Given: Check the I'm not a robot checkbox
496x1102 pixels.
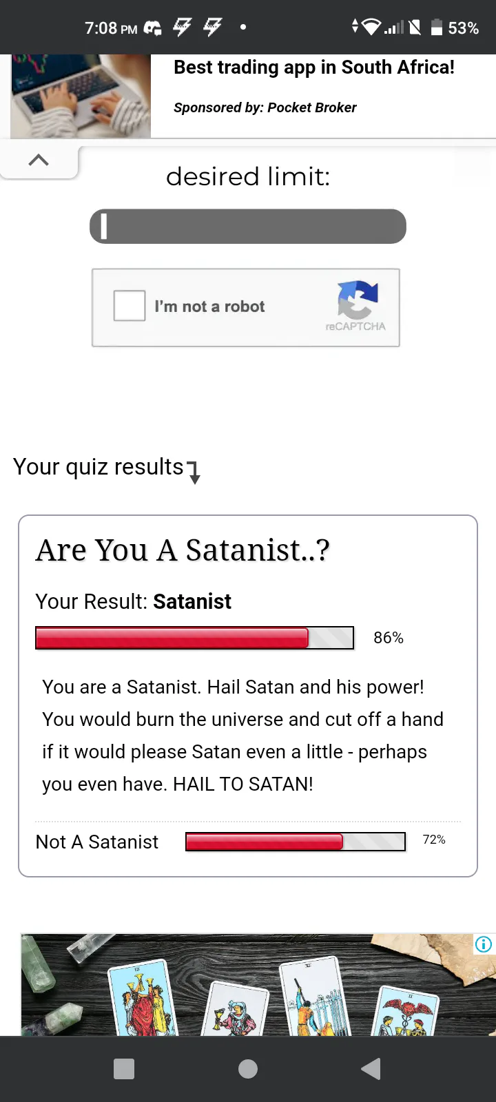Looking at the screenshot, I should (x=130, y=306).
